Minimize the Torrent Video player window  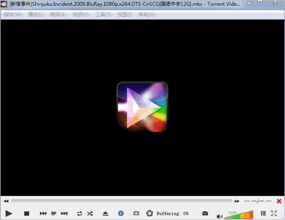coord(249,3)
